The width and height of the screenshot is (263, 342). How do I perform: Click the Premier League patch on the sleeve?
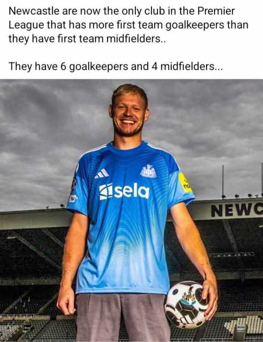point(73,187)
